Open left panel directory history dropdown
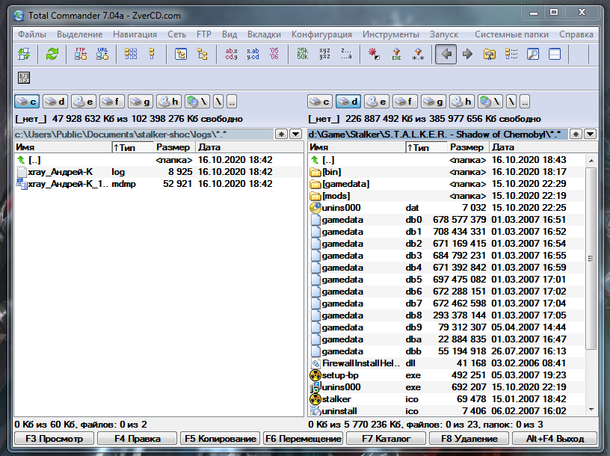Screen dimensions: 610x456 [297, 134]
